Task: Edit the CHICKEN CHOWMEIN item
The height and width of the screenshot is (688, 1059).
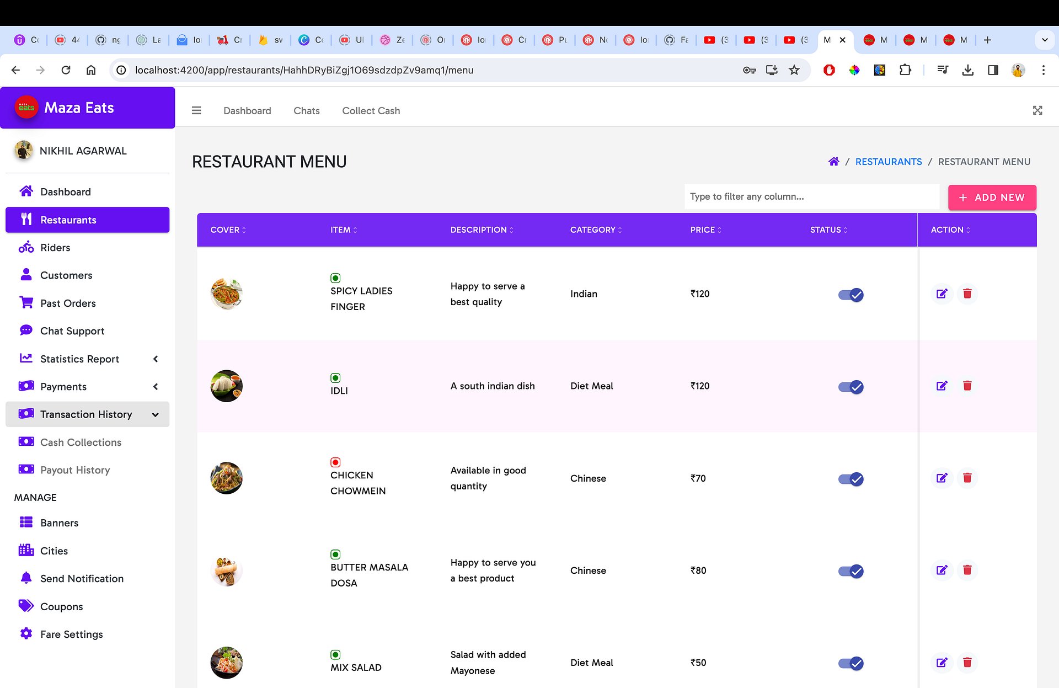Action: pos(942,478)
